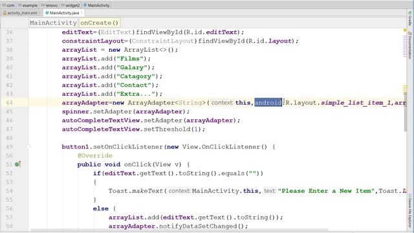This screenshot has height=233, width=414.
Task: Click the override gutter icon on line 51
Action: pyautogui.click(x=17, y=164)
